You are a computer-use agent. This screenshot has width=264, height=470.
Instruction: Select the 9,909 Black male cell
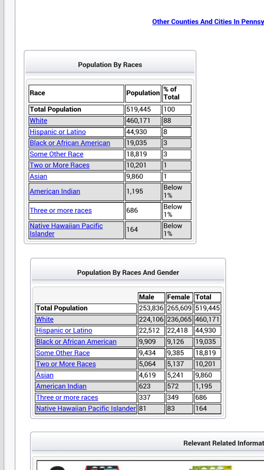pos(151,341)
